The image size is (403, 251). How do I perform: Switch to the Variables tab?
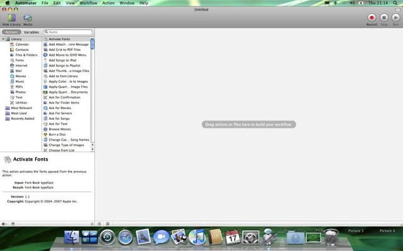tap(31, 32)
